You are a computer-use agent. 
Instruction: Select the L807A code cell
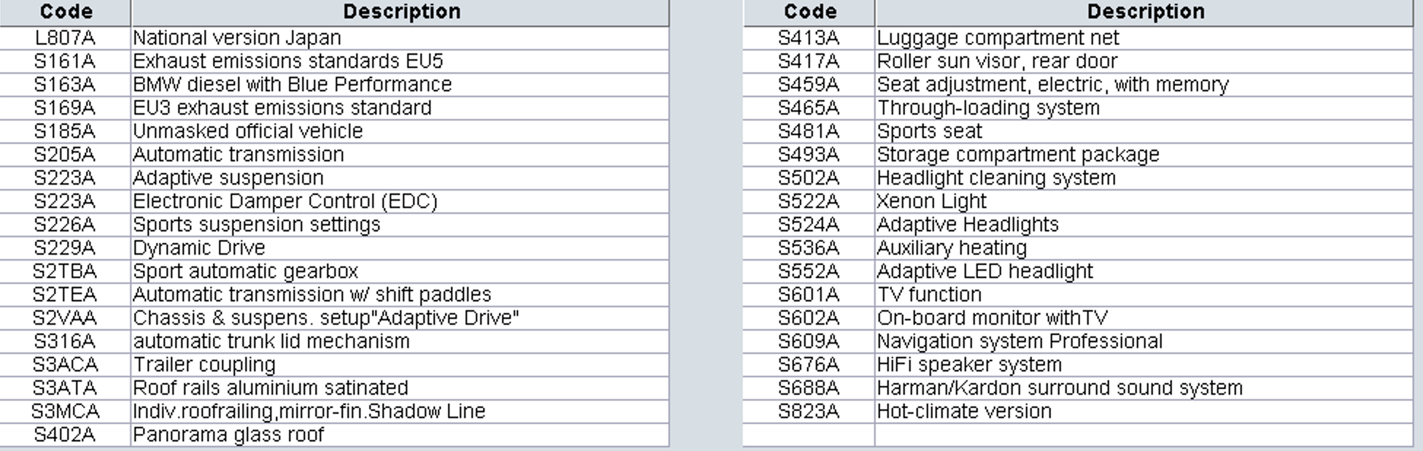65,38
